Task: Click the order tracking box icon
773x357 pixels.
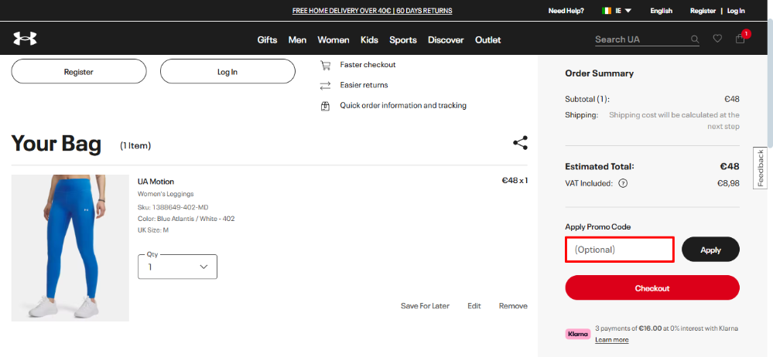Action: click(325, 106)
